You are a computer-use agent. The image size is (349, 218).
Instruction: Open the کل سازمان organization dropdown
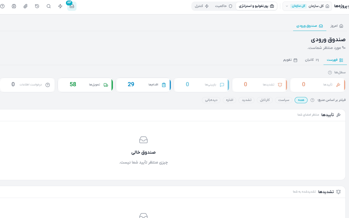pyautogui.click(x=307, y=6)
